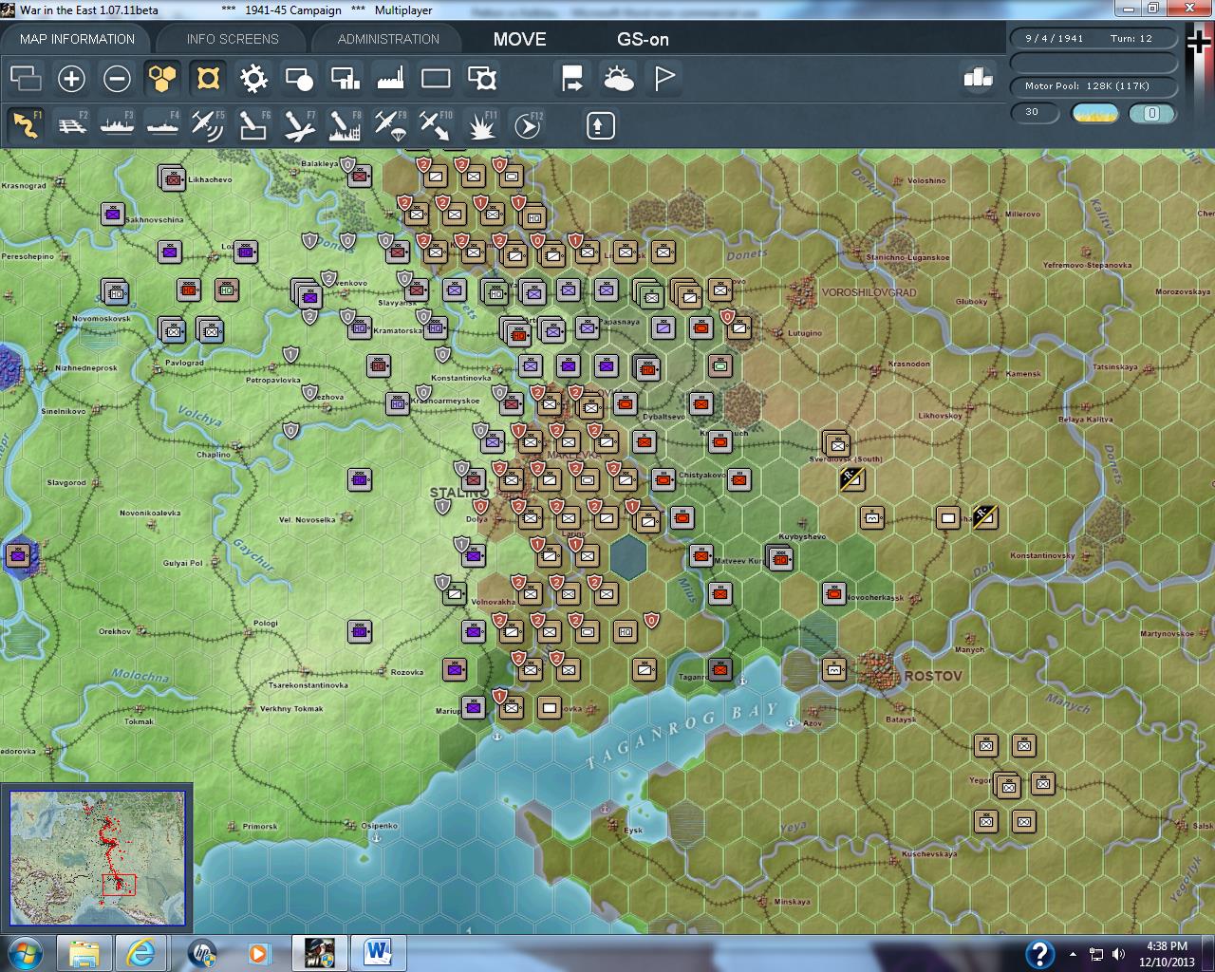Open File Explorer from taskbar
The width and height of the screenshot is (1215, 972).
pos(84,952)
